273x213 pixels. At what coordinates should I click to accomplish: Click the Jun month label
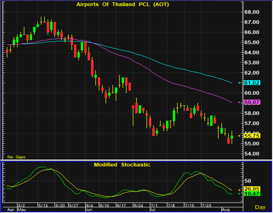(x=89, y=210)
